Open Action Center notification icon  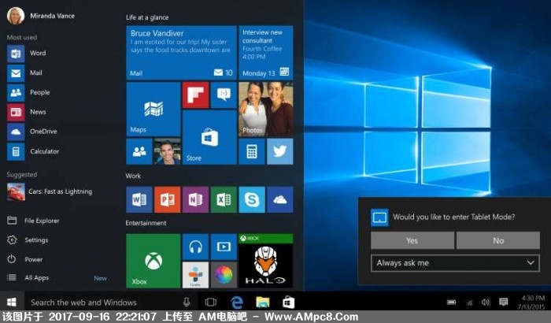pos(504,302)
